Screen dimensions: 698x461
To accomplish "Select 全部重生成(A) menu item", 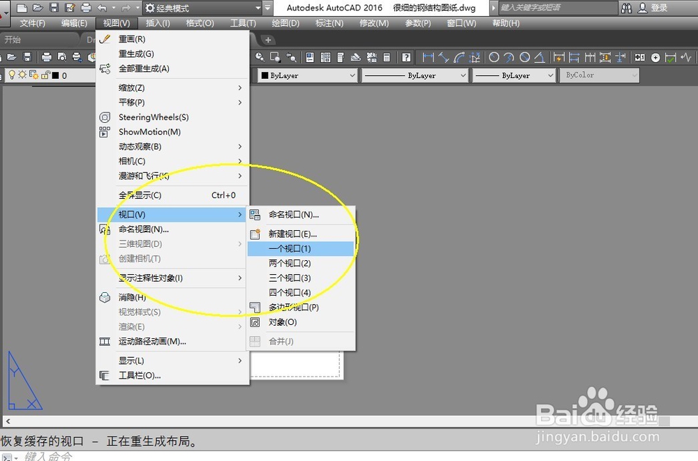I will point(172,68).
